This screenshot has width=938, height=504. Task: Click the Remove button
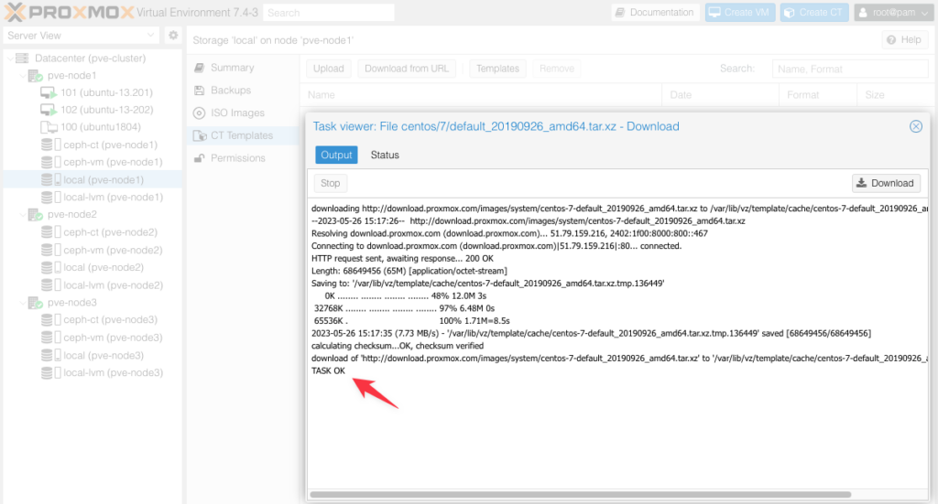tap(557, 69)
